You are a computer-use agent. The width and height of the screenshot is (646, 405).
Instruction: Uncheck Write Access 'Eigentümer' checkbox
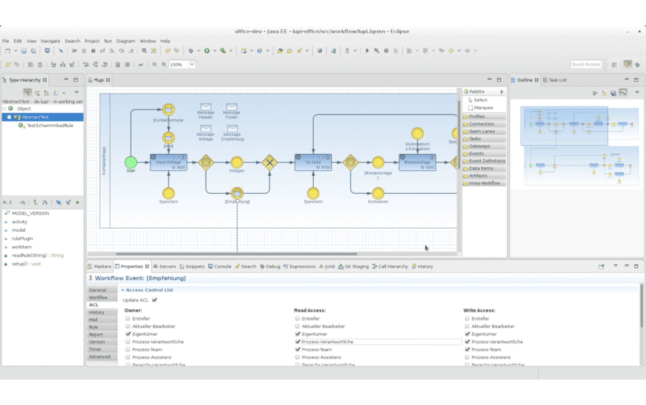pos(467,334)
